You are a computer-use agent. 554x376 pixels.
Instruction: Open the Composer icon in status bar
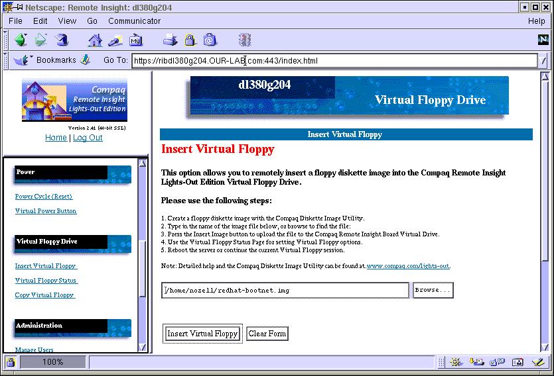[x=537, y=362]
